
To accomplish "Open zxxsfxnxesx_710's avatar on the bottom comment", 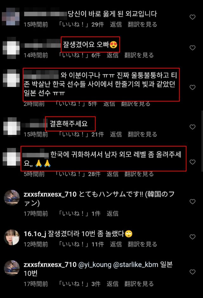I will click(12, 268).
